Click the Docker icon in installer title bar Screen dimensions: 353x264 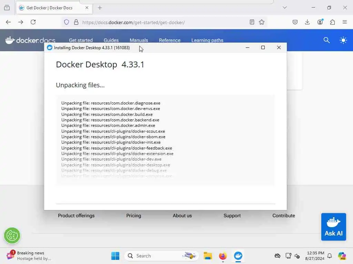pos(50,47)
